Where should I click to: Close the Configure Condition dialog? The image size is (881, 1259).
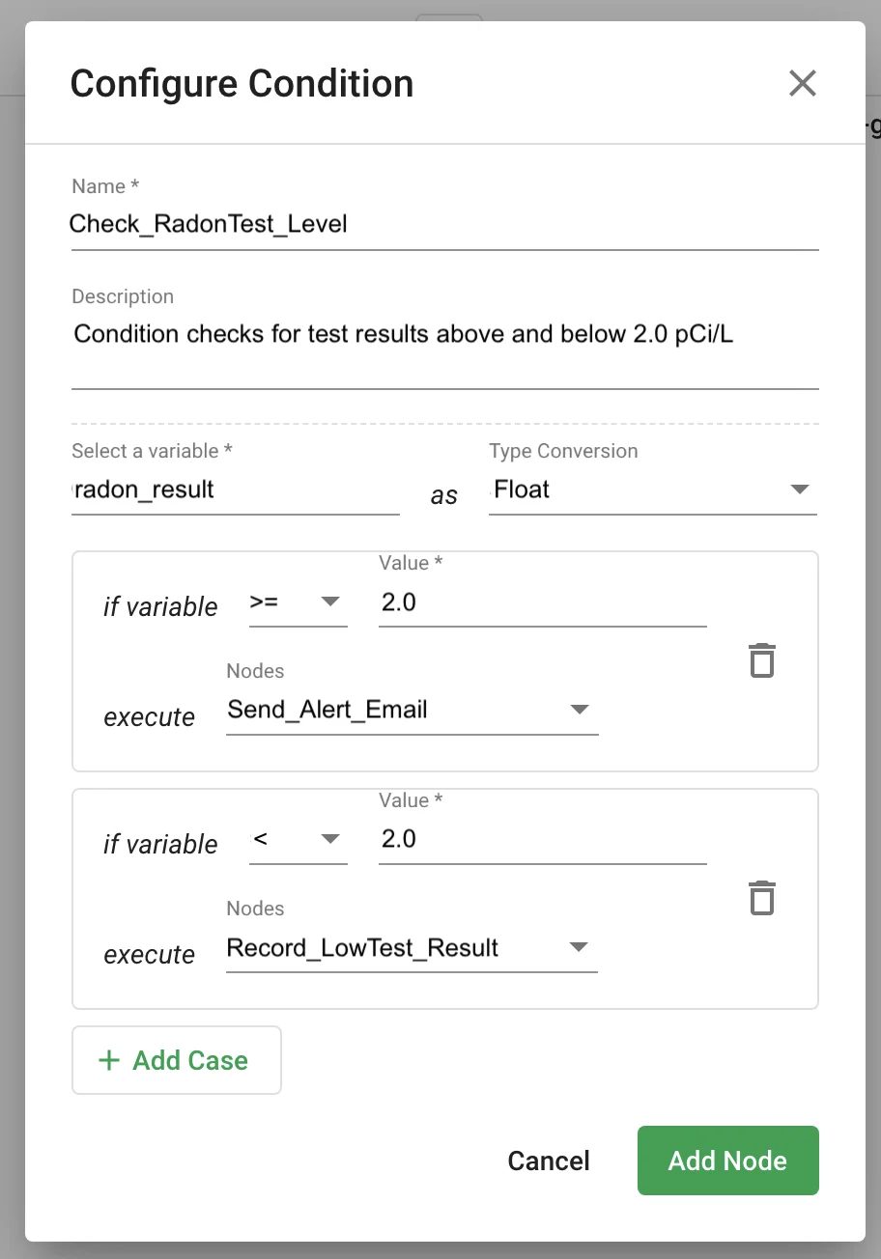coord(803,83)
